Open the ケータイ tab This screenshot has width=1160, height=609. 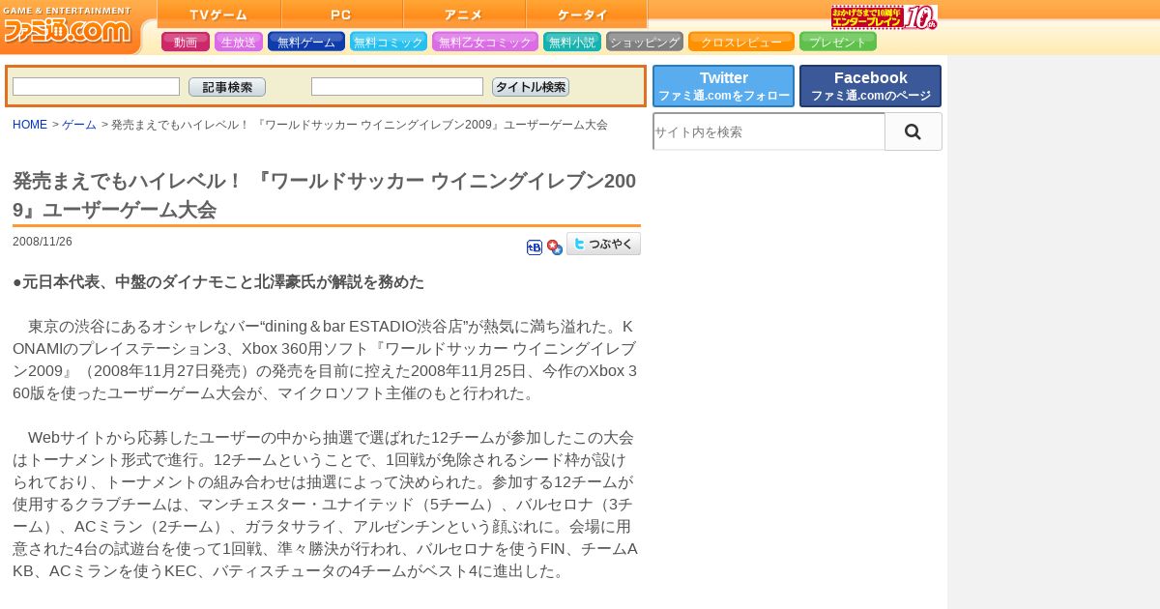[x=587, y=14]
